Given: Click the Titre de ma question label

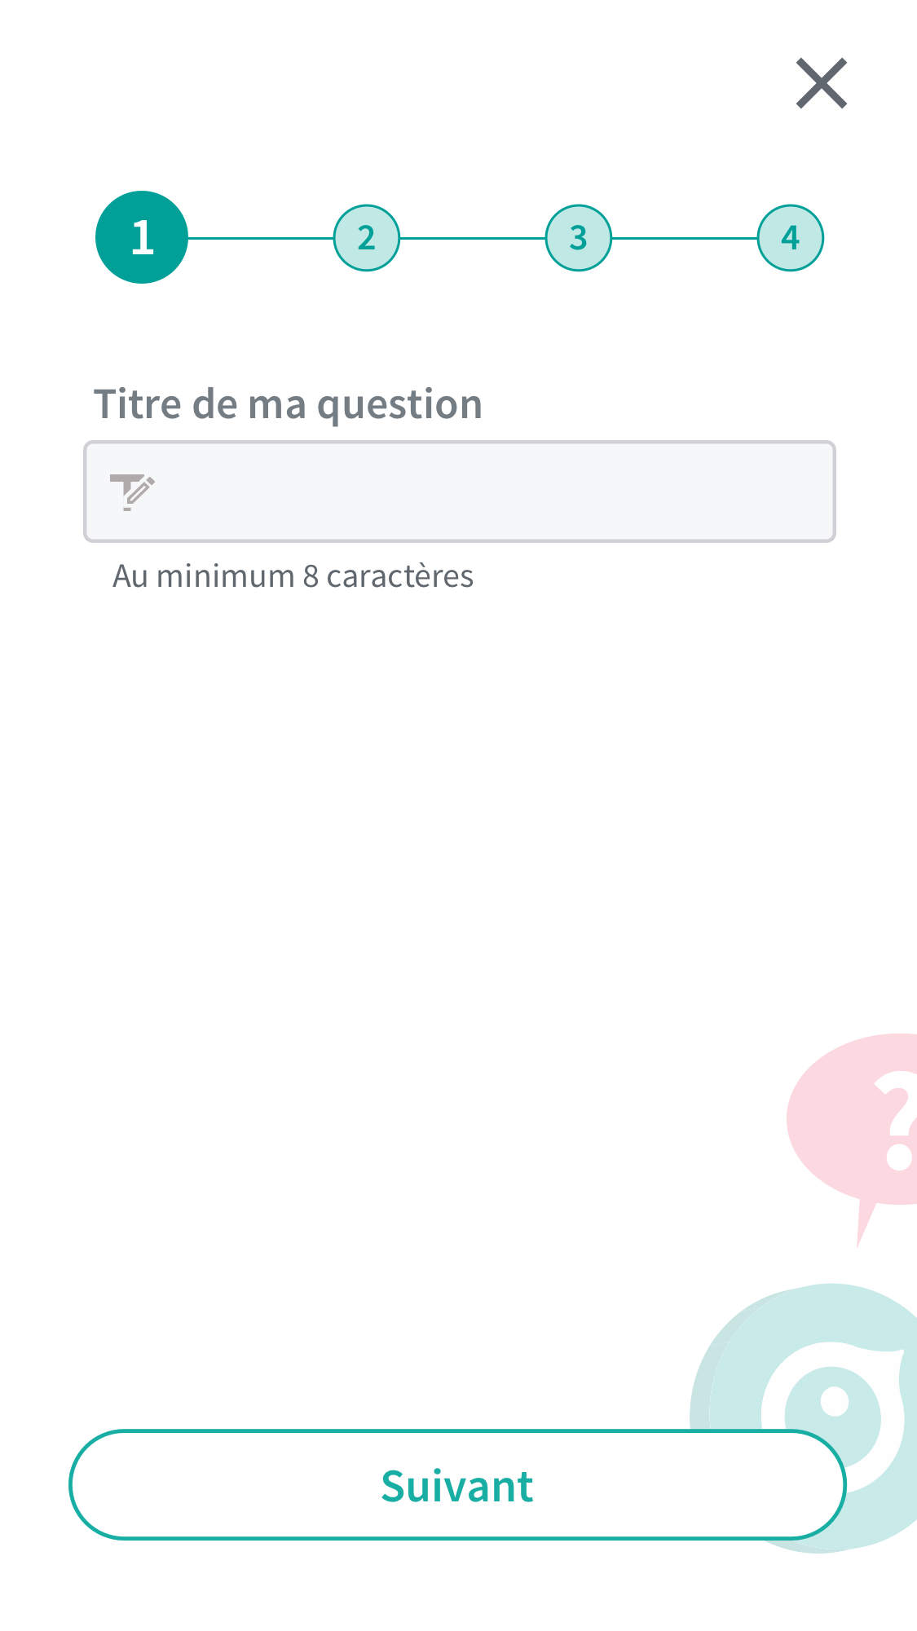Looking at the screenshot, I should [289, 404].
